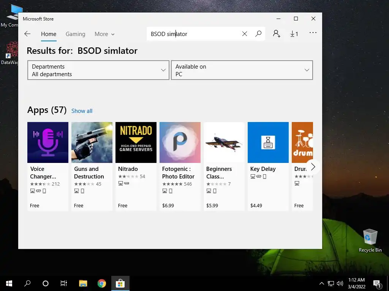Open the Voice Changer title text
Image resolution: width=389 pixels, height=291 pixels.
43,173
